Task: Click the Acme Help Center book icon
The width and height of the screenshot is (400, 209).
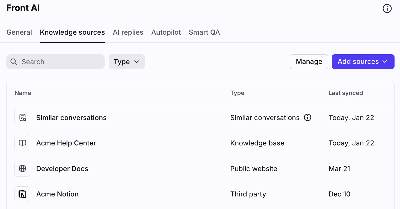Action: pos(22,143)
